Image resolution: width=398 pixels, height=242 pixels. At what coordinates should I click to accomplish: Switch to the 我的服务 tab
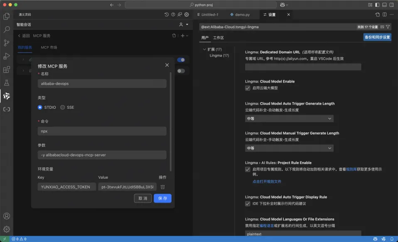[x=25, y=47]
